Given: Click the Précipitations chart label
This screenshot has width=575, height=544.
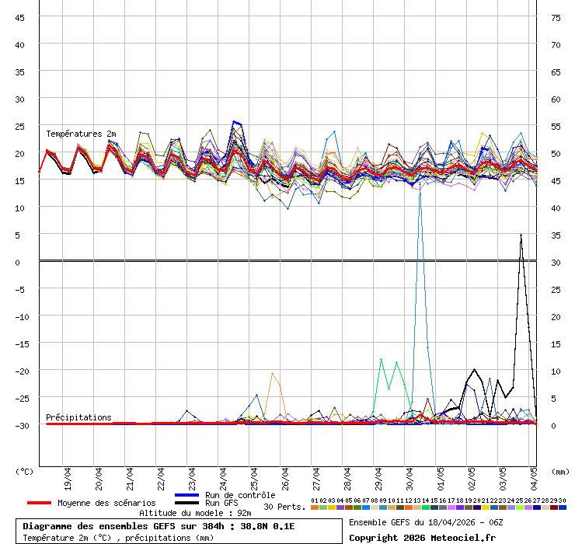Looking at the screenshot, I should tap(78, 417).
